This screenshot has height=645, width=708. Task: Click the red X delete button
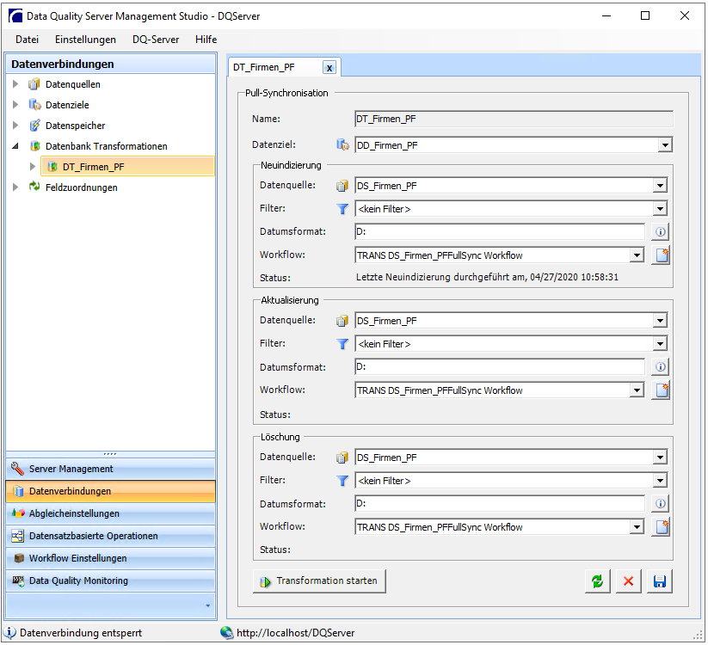[x=629, y=580]
